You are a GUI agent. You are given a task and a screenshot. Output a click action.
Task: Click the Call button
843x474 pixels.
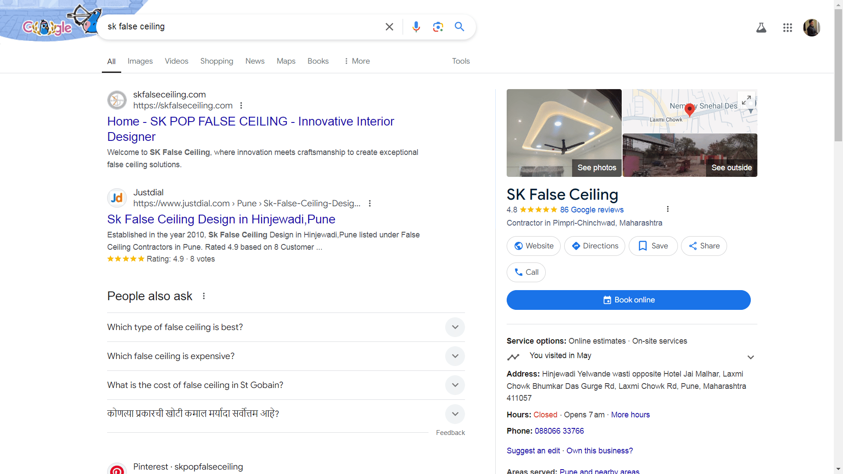526,273
